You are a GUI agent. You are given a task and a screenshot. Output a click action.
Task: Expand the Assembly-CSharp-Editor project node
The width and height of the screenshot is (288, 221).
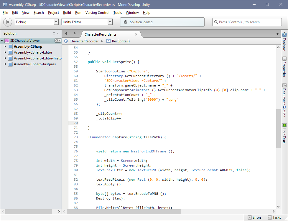pyautogui.click(x=5, y=52)
